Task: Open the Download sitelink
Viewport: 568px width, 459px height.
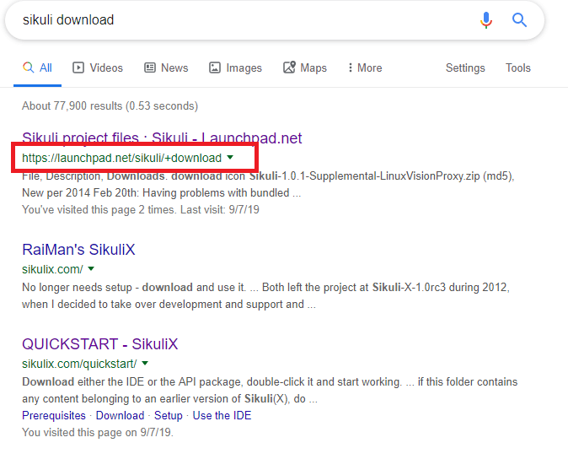Action: pyautogui.click(x=120, y=415)
